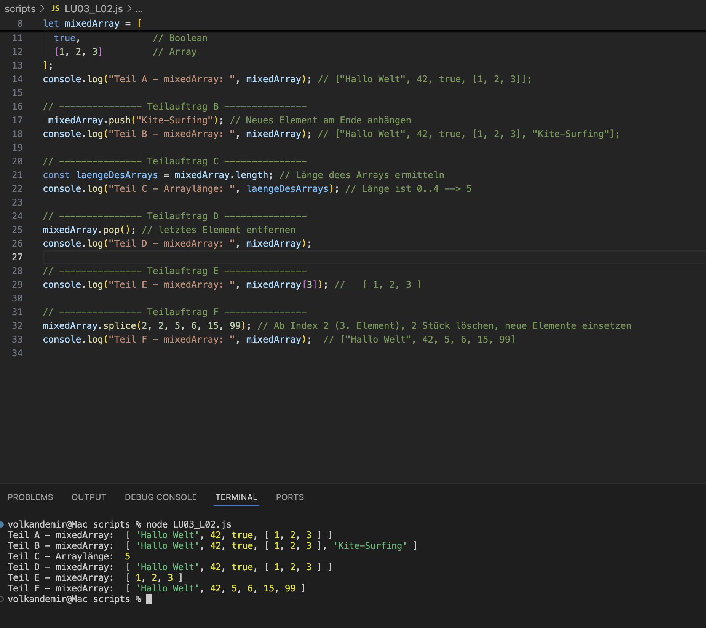Click the blue command status dot in terminal
The height and width of the screenshot is (628, 706).
[2, 524]
